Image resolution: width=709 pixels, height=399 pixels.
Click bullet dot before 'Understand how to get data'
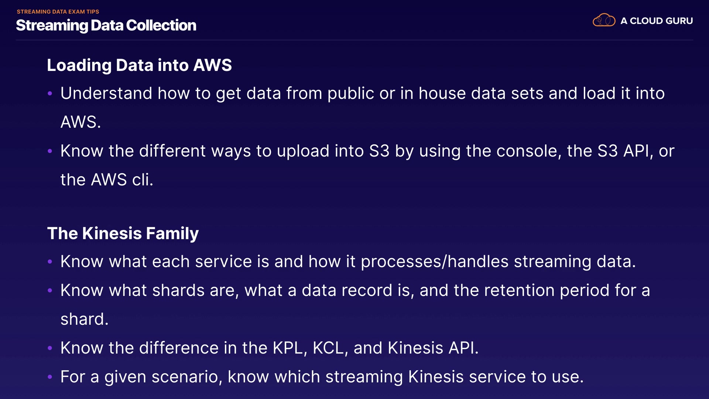[x=50, y=93]
